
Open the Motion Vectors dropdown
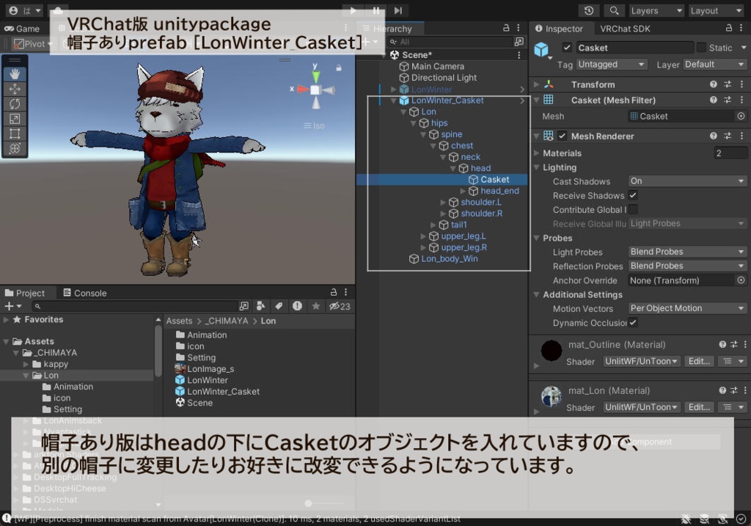coord(687,308)
